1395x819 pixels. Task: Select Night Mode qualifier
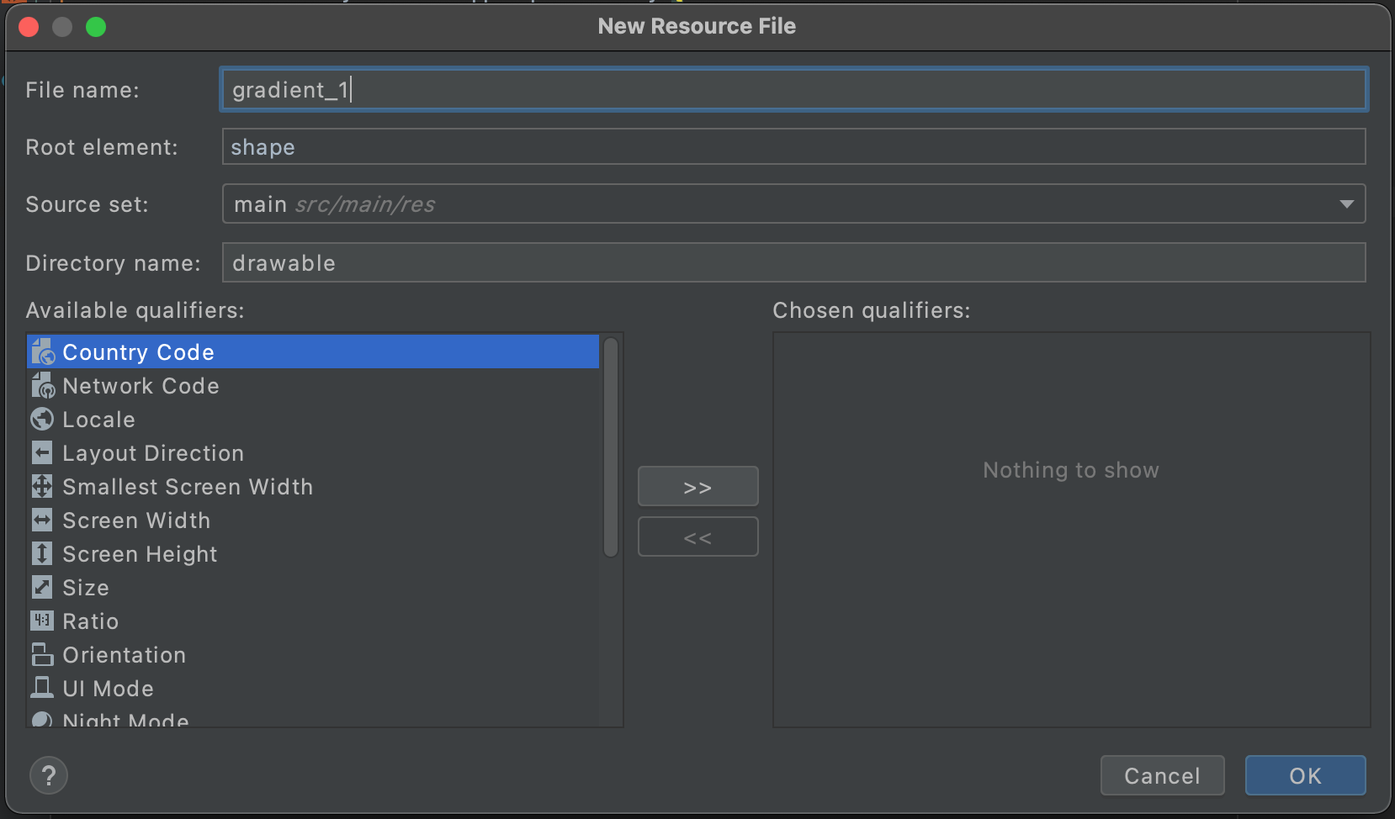click(313, 717)
